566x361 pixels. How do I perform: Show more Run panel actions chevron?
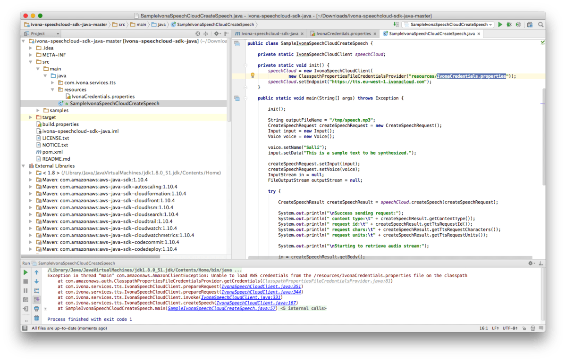tap(26, 320)
